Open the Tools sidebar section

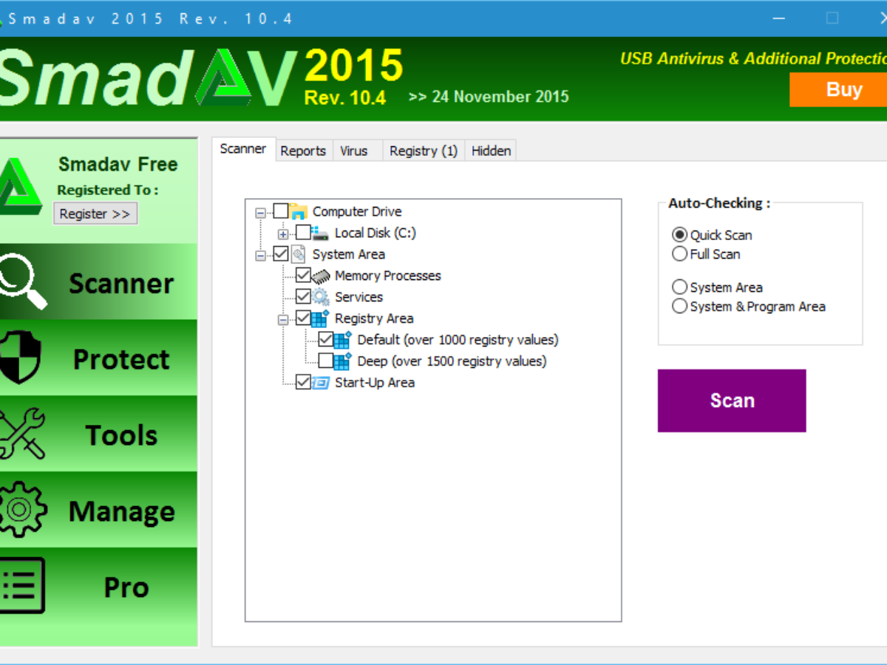tap(99, 434)
